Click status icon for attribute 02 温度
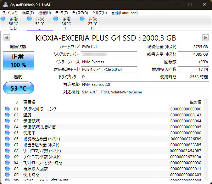This screenshot has width=212, height=184. pos(7,115)
